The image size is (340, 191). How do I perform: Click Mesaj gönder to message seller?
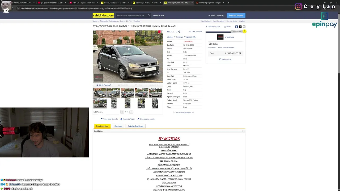pyautogui.click(x=225, y=59)
